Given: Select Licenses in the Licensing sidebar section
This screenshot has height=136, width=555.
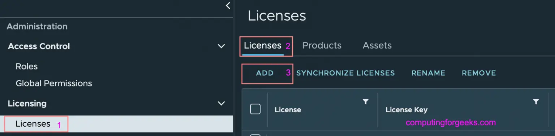Looking at the screenshot, I should click(x=116, y=124).
